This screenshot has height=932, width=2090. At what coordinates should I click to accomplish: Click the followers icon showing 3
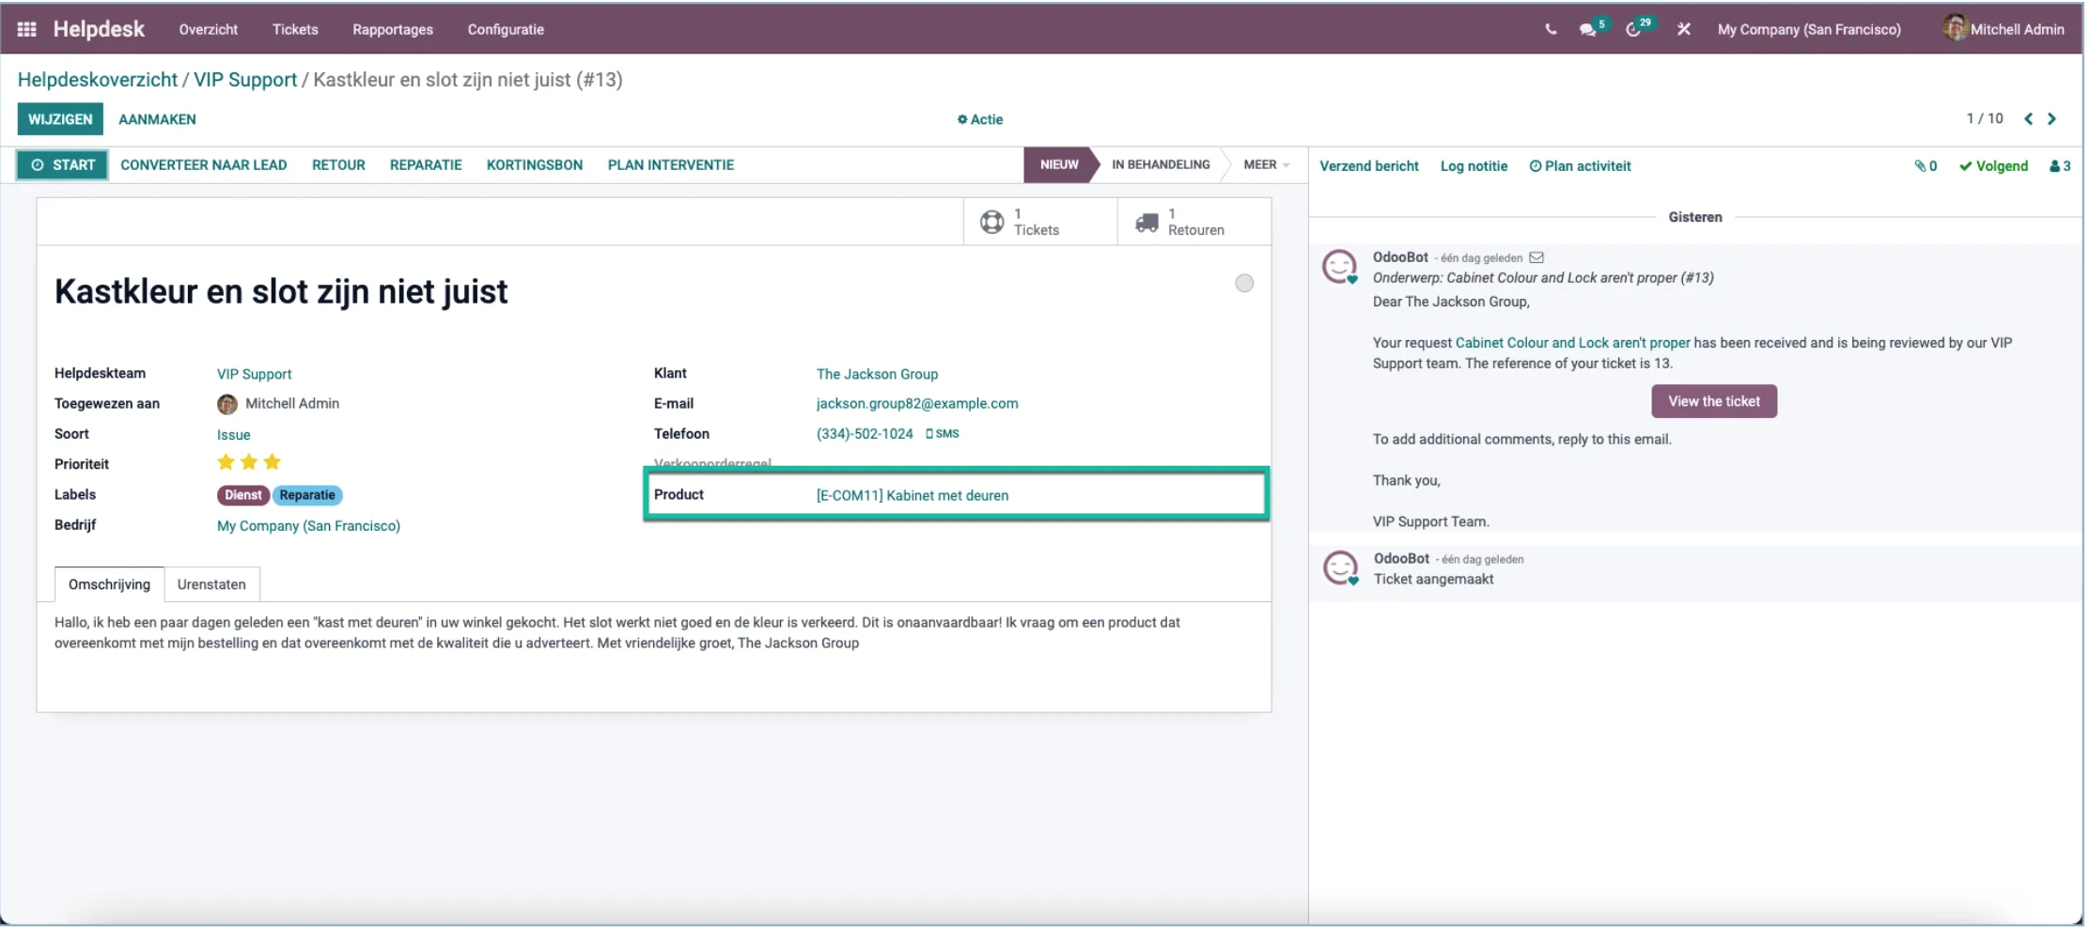pyautogui.click(x=2061, y=165)
